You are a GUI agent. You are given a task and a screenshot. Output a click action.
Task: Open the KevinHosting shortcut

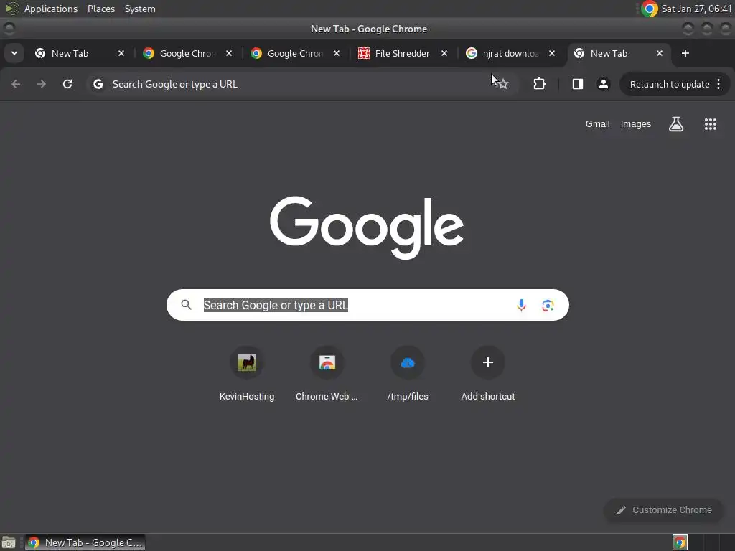247,374
